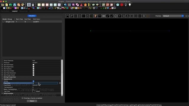Enable the Set Brightness checkbox
This screenshot has height=106, width=189.
coord(33,67)
